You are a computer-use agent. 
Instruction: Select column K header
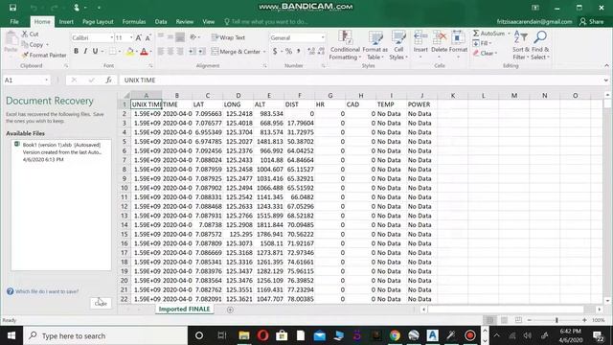click(453, 96)
